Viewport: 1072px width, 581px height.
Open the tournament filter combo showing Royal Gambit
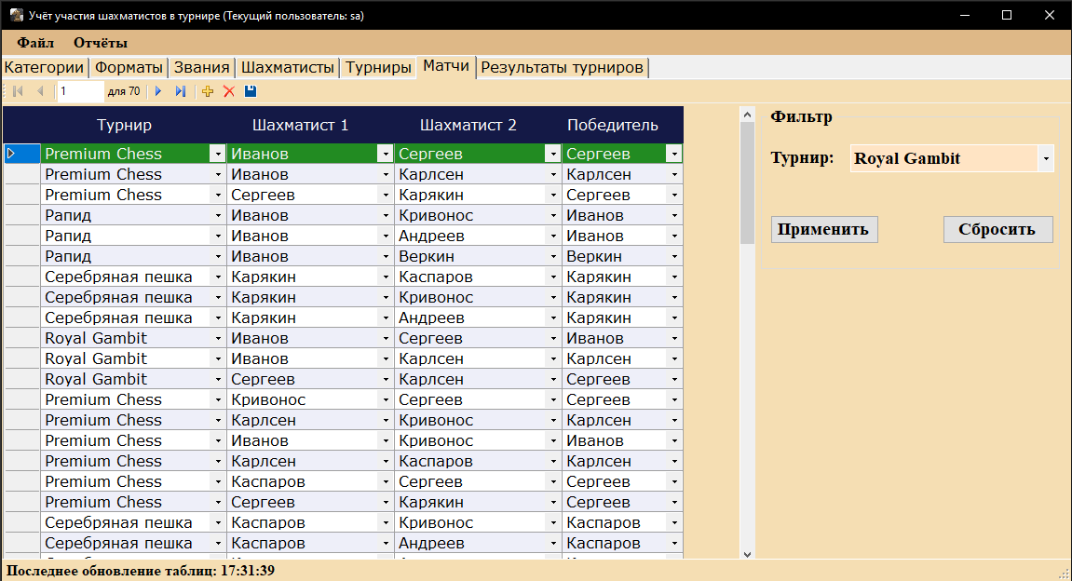point(1045,157)
